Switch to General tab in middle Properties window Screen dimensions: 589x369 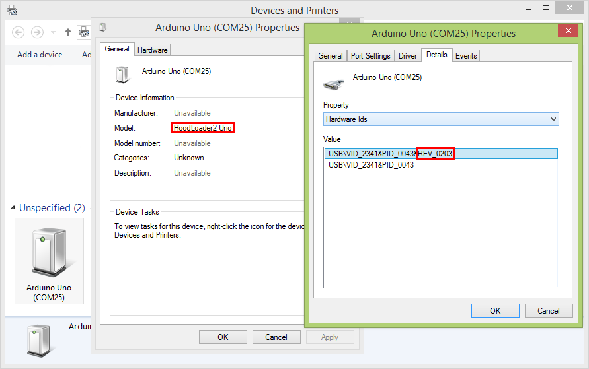point(117,49)
